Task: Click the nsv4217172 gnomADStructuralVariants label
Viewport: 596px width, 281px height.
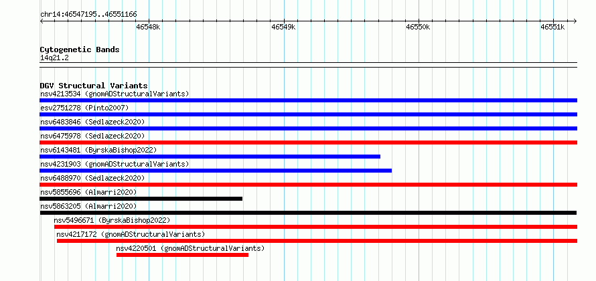Action: (131, 234)
